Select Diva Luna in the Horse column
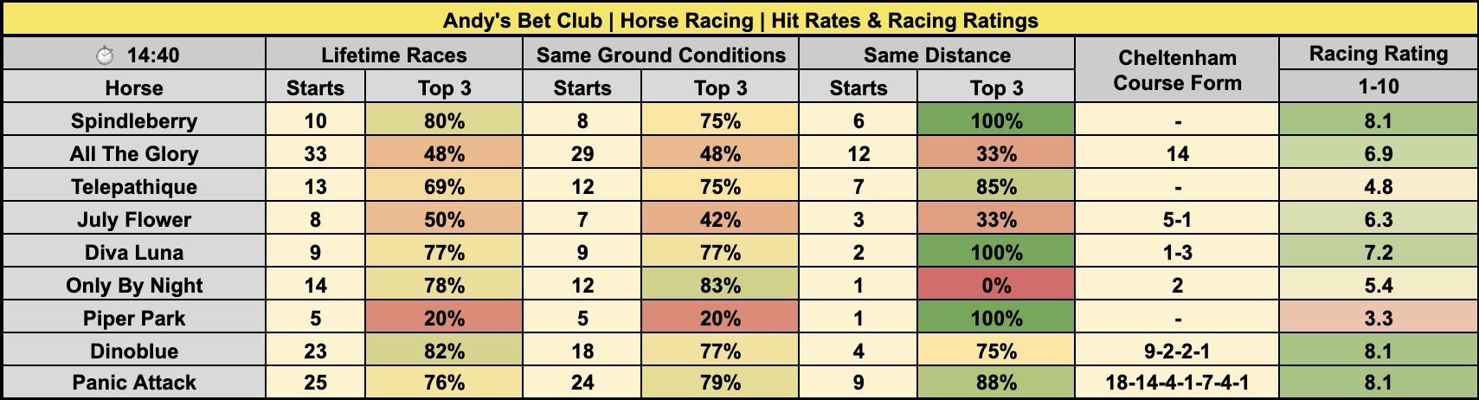This screenshot has width=1479, height=400. click(134, 253)
